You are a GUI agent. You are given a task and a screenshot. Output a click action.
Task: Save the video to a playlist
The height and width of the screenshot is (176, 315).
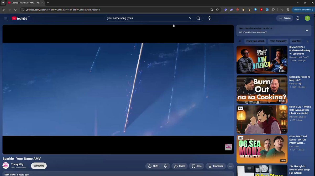(x=197, y=166)
